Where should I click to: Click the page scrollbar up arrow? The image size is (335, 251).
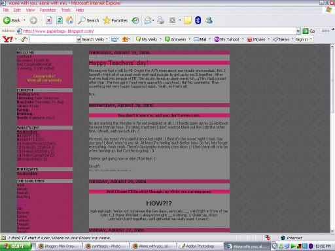click(332, 46)
